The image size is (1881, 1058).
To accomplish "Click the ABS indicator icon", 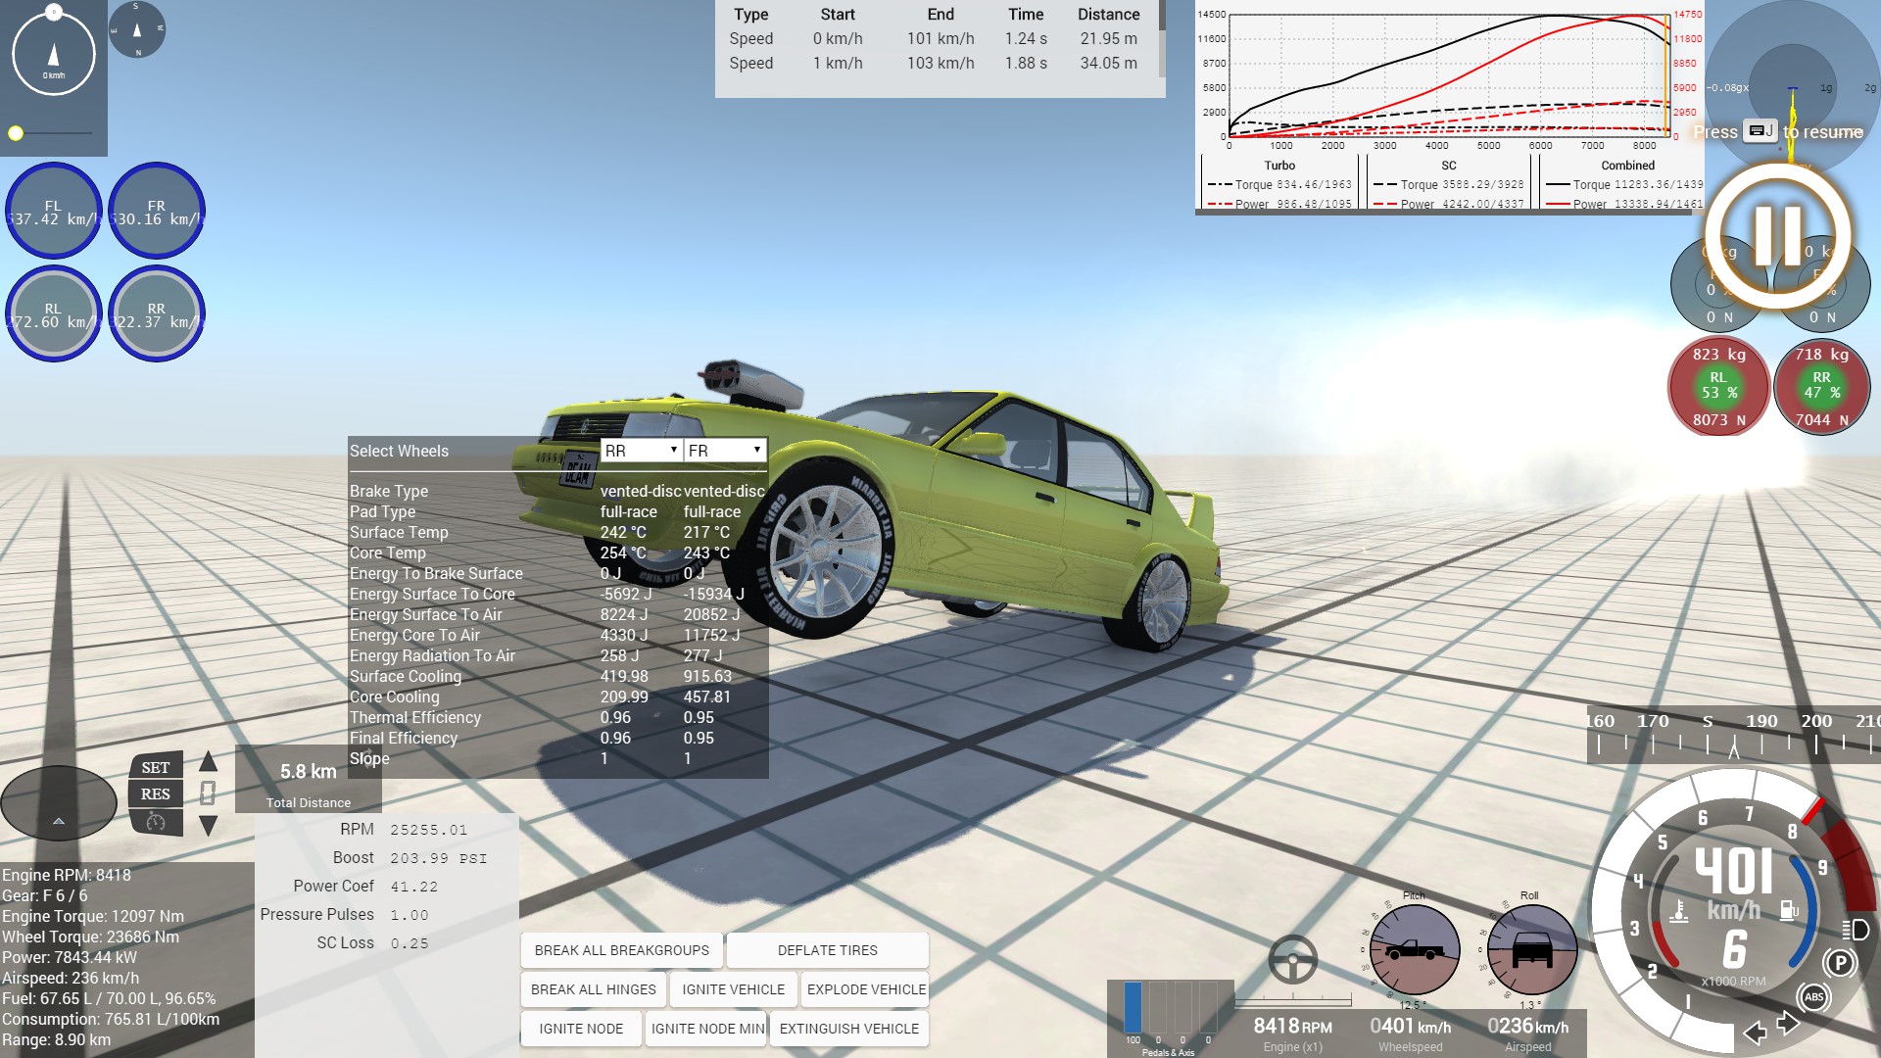I will click(1813, 997).
